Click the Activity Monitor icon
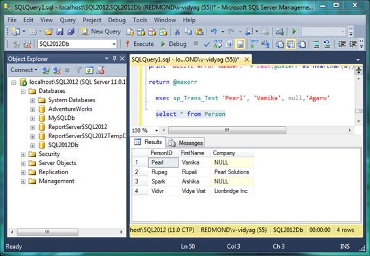The height and width of the screenshot is (256, 370). (280, 31)
